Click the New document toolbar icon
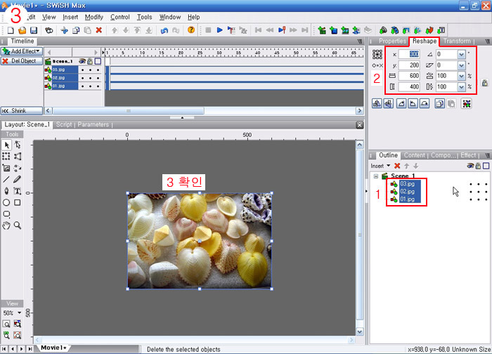 [11, 30]
